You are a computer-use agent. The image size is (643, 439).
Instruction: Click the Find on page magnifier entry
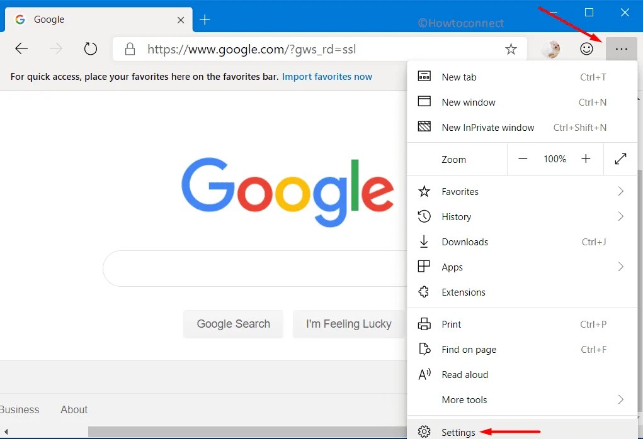(469, 349)
